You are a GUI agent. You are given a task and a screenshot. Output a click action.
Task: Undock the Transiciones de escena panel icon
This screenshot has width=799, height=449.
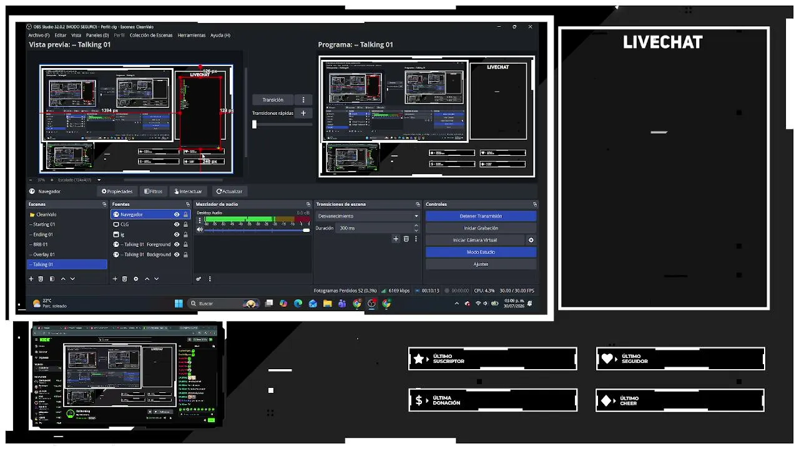418,205
